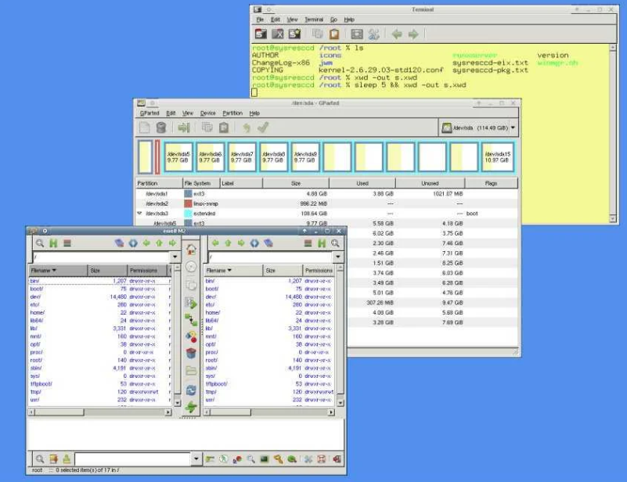This screenshot has height=482, width=627.
Task: Open the Partition menu in GParted
Action: click(232, 113)
